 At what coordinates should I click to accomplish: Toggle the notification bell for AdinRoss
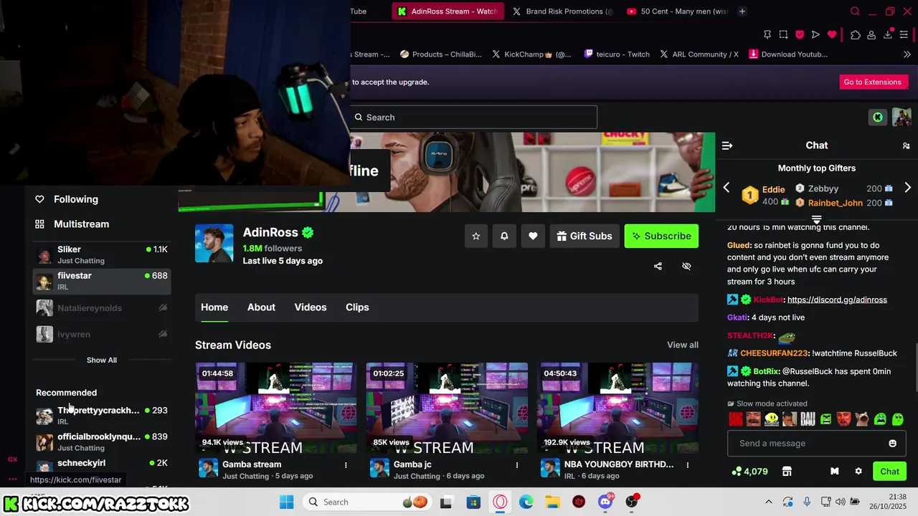tap(504, 236)
